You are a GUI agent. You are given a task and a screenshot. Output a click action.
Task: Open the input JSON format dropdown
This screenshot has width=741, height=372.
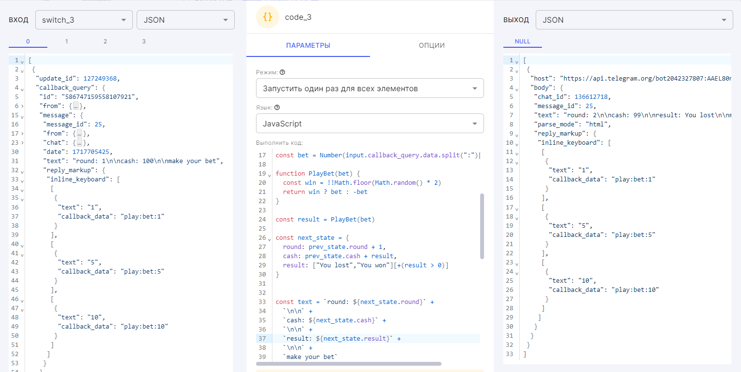coord(186,20)
